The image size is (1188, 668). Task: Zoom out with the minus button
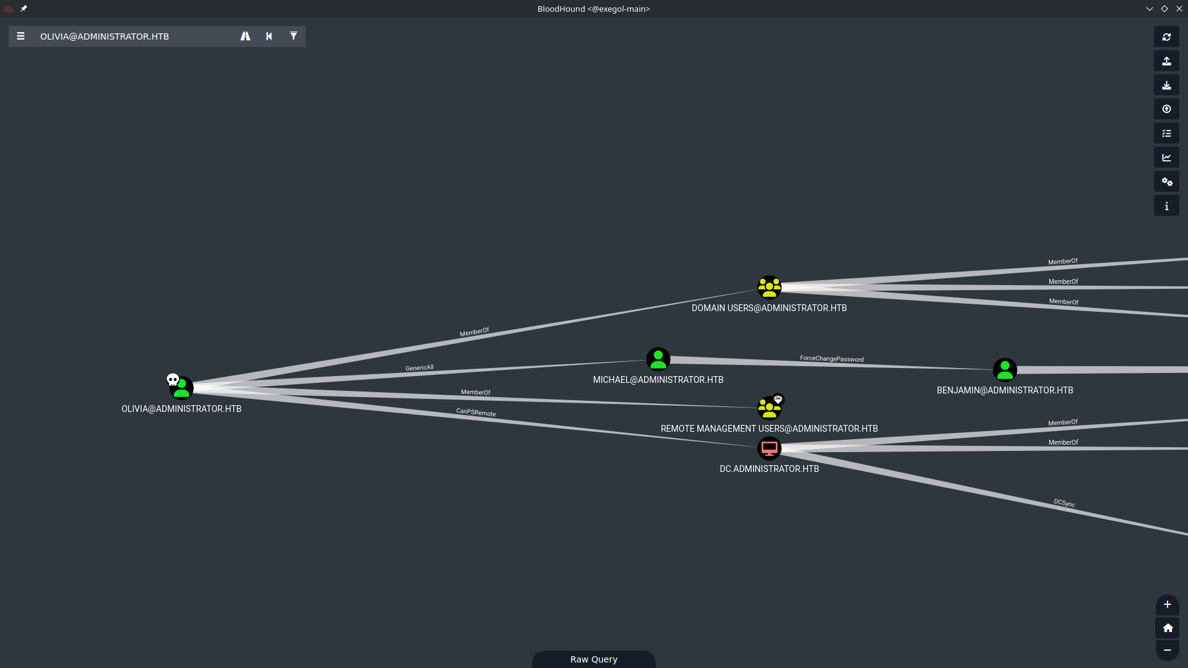1168,650
